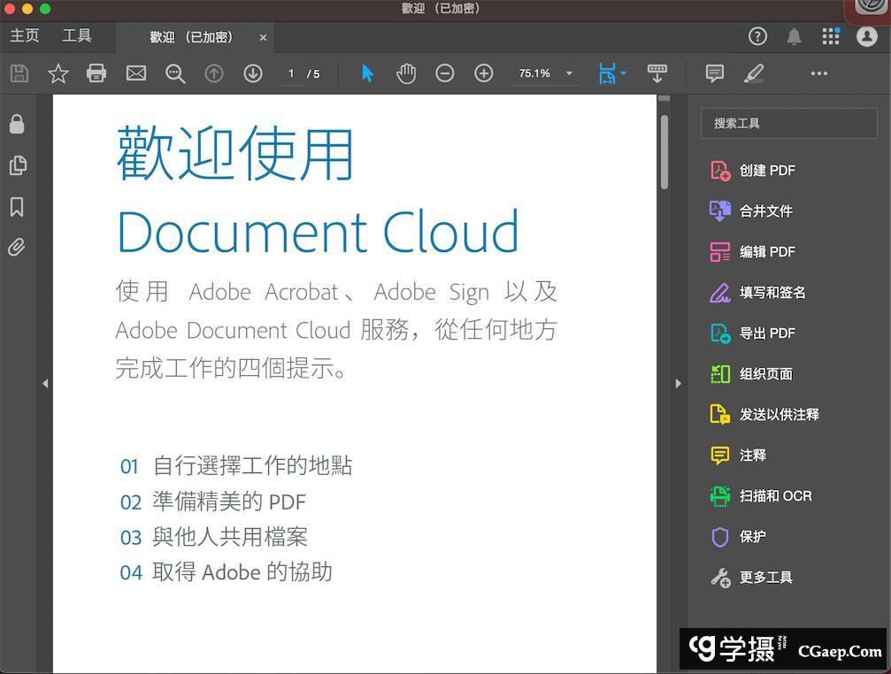891x674 pixels.
Task: Zoom in with the plus icon
Action: click(484, 73)
